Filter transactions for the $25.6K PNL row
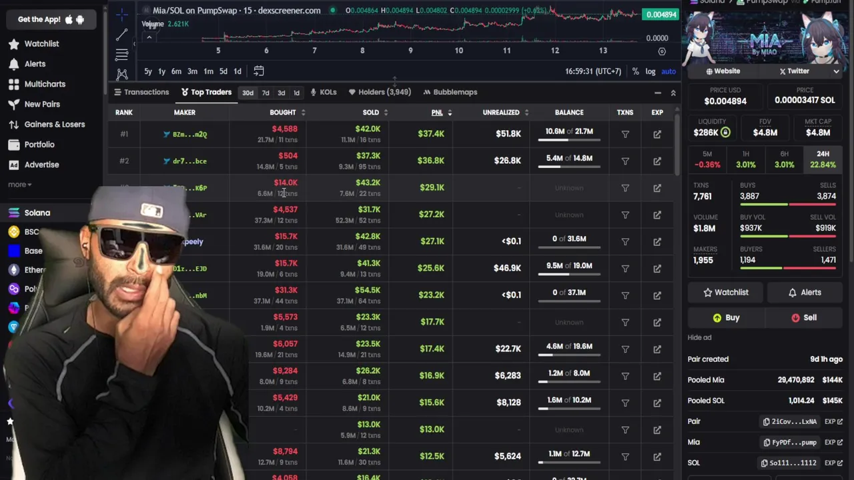Viewport: 854px width, 480px height. (625, 269)
